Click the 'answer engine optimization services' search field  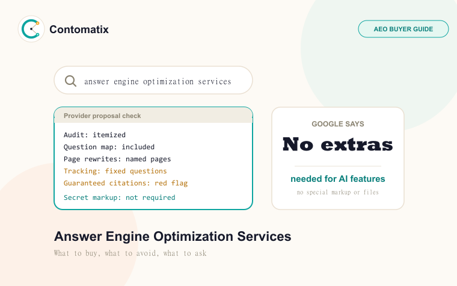point(153,80)
